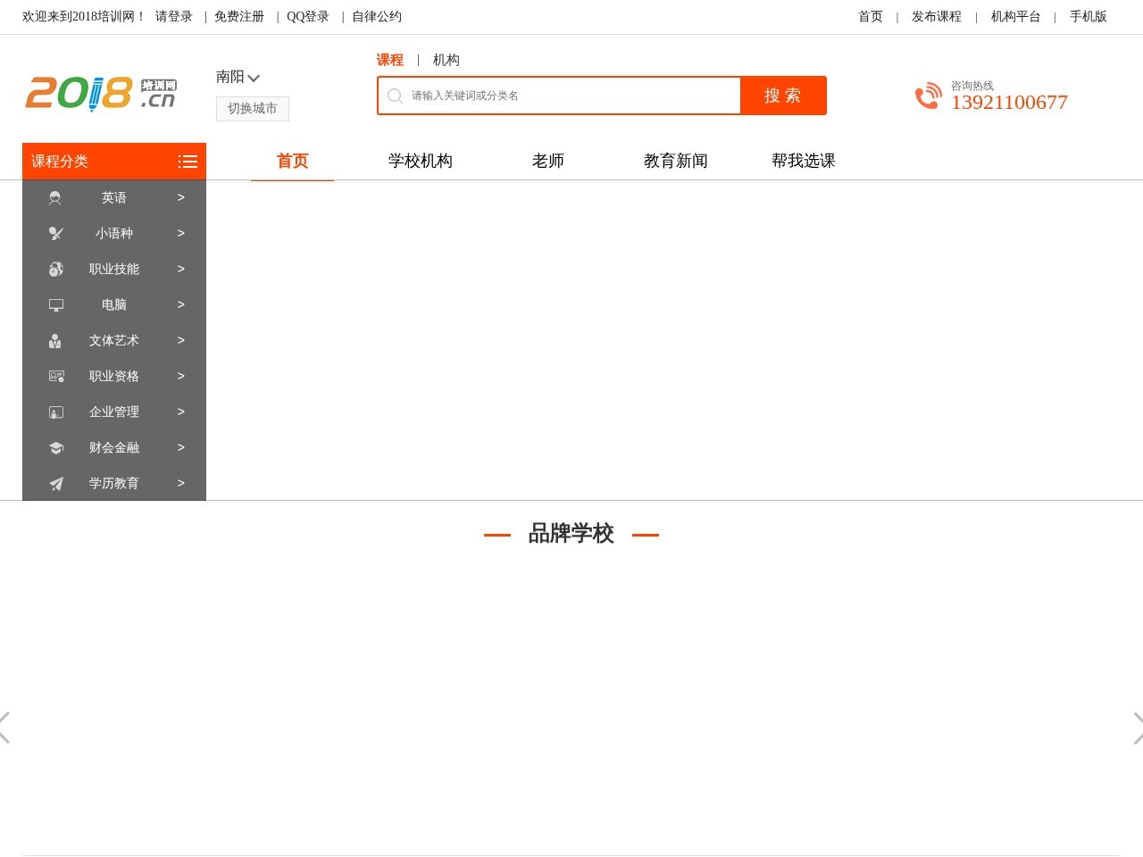The height and width of the screenshot is (857, 1143).
Task: Click the table tennis icon beside 小语种
Action: point(55,233)
